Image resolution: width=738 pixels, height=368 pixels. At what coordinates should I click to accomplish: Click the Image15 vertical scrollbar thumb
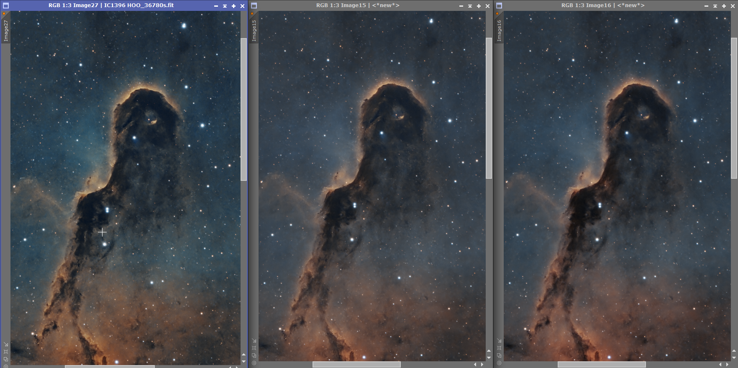(489, 108)
